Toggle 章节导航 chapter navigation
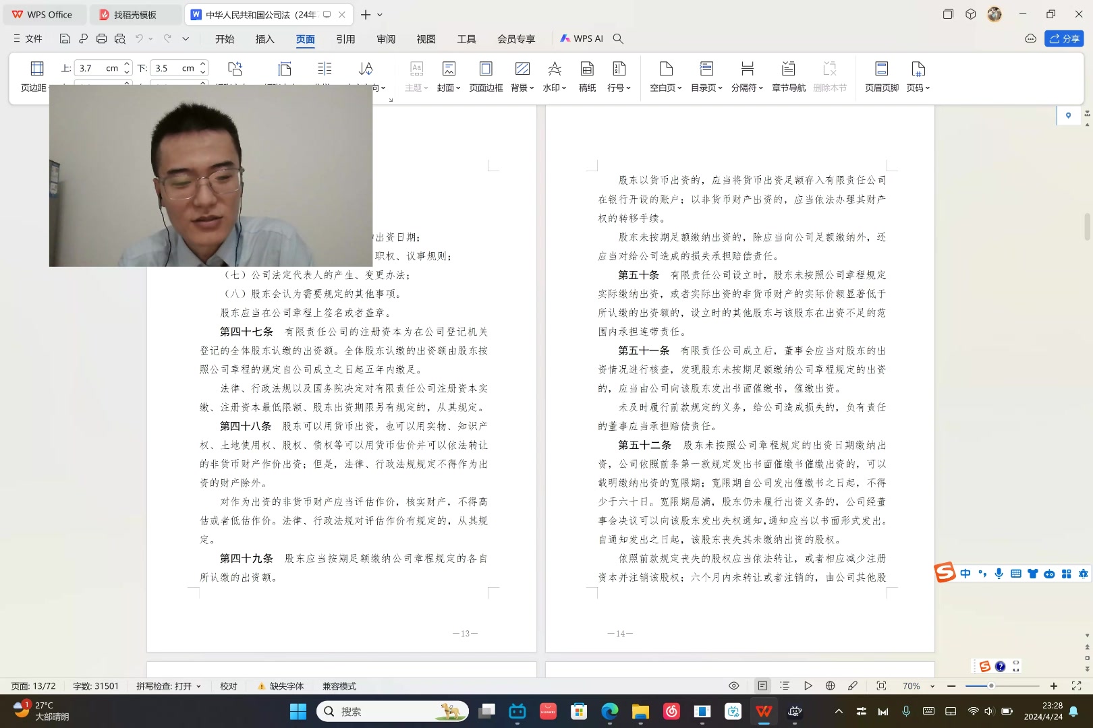Image resolution: width=1093 pixels, height=728 pixels. point(788,76)
